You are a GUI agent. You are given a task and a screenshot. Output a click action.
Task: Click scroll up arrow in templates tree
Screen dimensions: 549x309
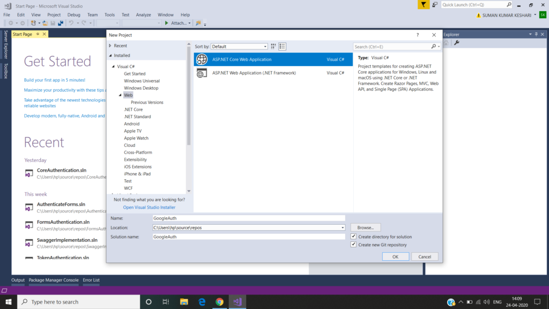pos(189,44)
